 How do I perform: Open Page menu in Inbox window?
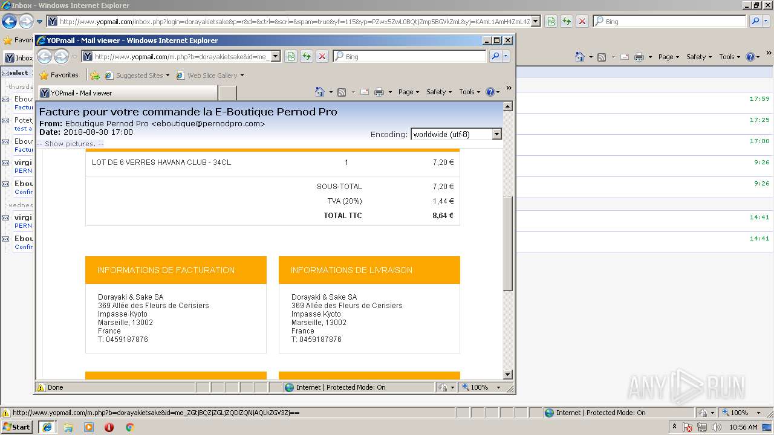669,57
